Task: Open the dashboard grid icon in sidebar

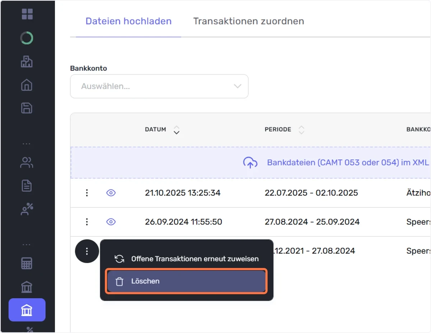Action: (27, 14)
